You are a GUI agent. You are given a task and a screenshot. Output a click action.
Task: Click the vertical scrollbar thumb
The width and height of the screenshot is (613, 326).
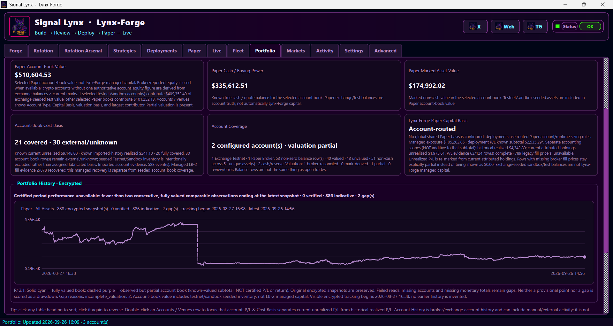click(606, 181)
